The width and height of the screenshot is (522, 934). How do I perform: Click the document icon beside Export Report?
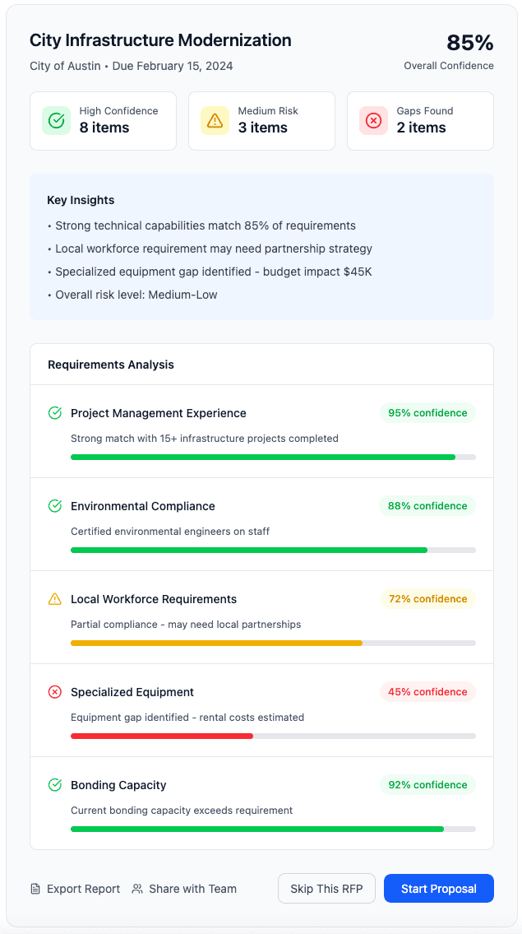pyautogui.click(x=34, y=889)
